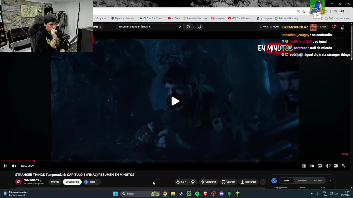This screenshot has height=198, width=353.
Task: Click the large play button overlay on video
Action: click(x=175, y=101)
